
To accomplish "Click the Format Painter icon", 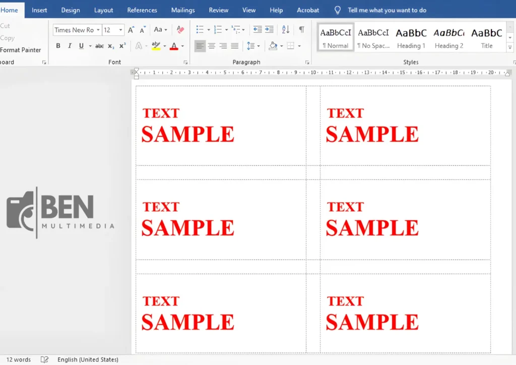I will 20,50.
